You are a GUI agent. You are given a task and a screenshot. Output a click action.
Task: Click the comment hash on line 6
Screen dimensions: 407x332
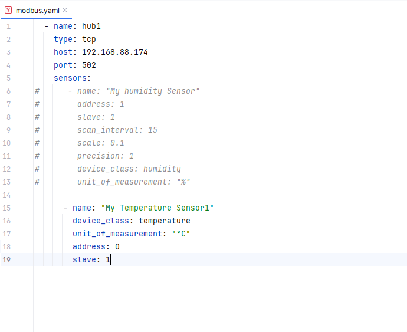click(x=37, y=91)
